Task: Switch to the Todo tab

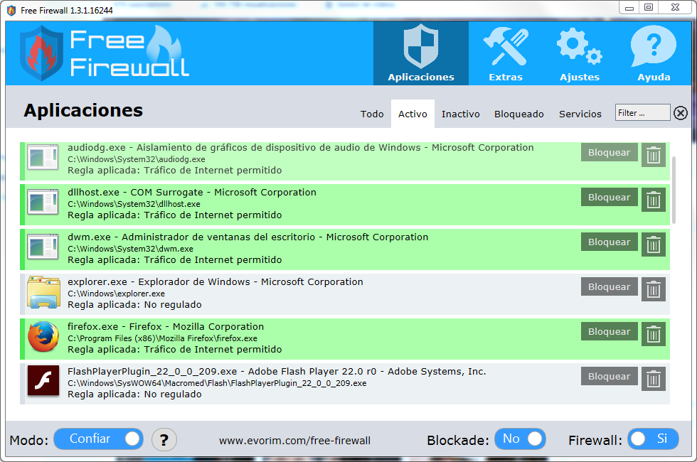Action: click(372, 114)
